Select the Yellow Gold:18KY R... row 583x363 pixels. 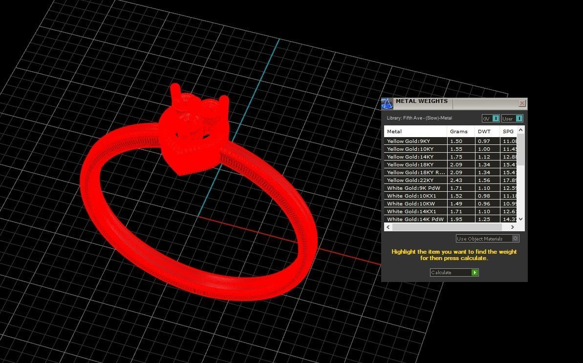point(450,172)
